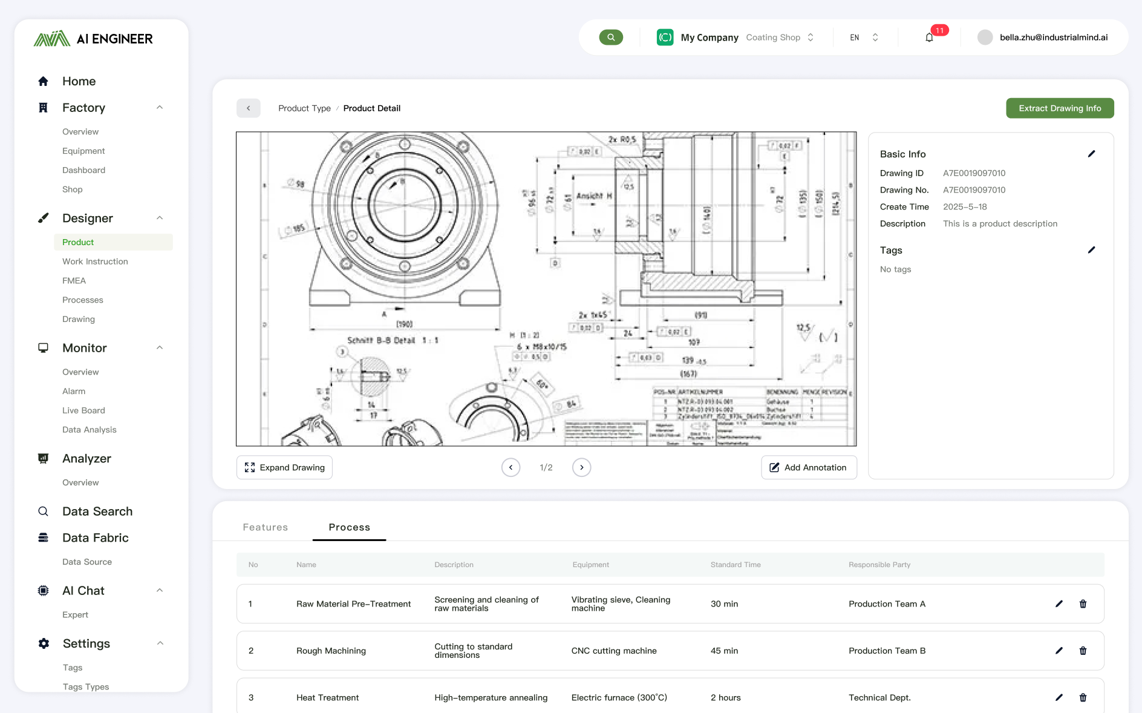Click the technical drawing preview image
1142x713 pixels.
coord(546,289)
